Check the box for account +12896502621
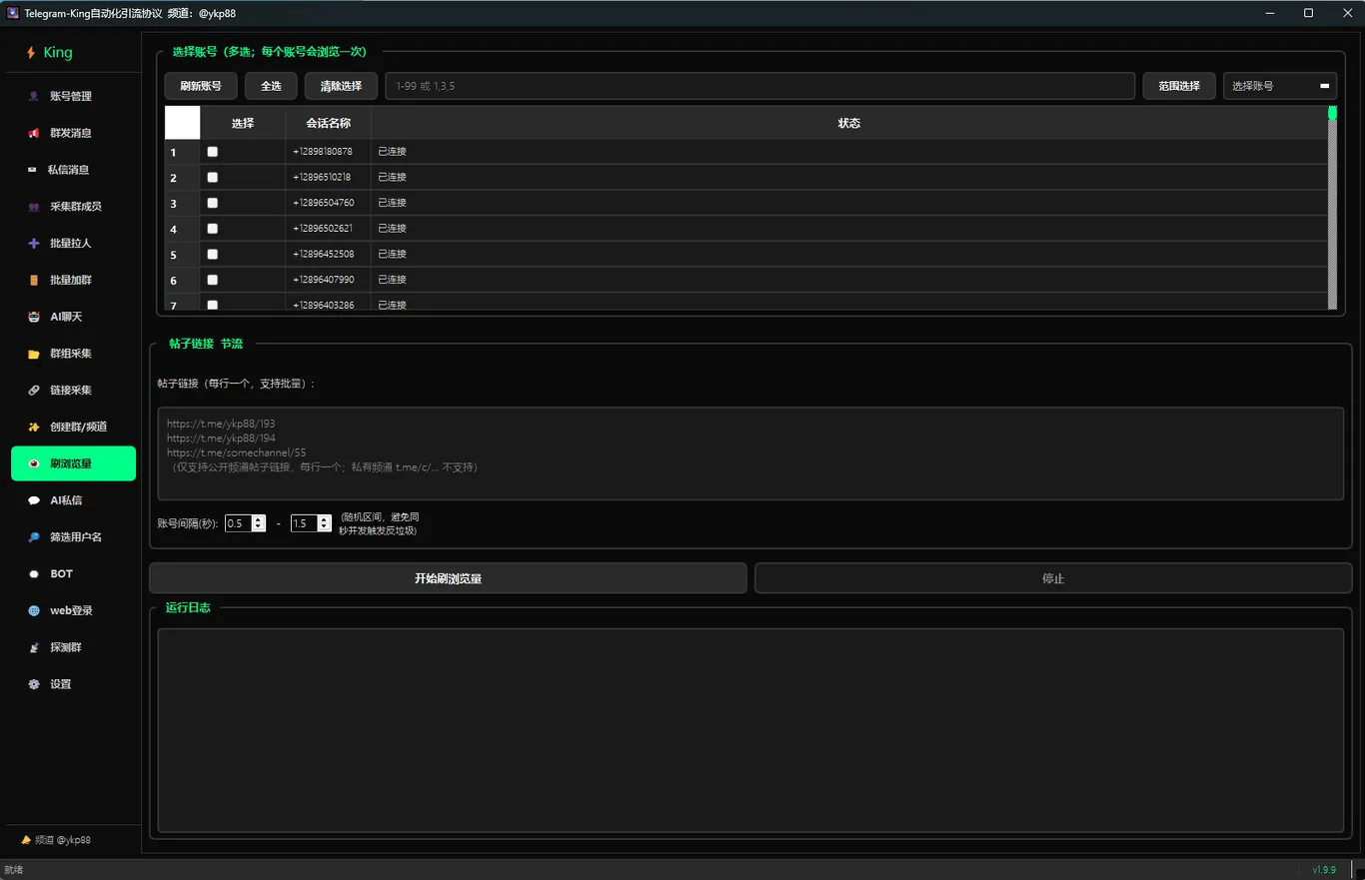Screen dimensions: 1365x880 pos(212,229)
